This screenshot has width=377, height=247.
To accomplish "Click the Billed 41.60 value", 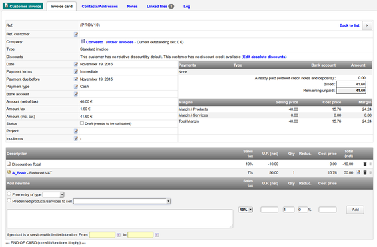I will (360, 84).
